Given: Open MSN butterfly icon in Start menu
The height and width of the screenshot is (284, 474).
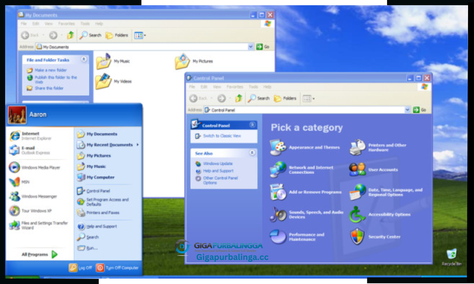Looking at the screenshot, I should tap(15, 182).
